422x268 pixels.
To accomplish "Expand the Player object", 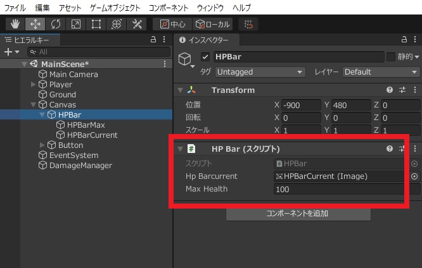I will pos(33,84).
